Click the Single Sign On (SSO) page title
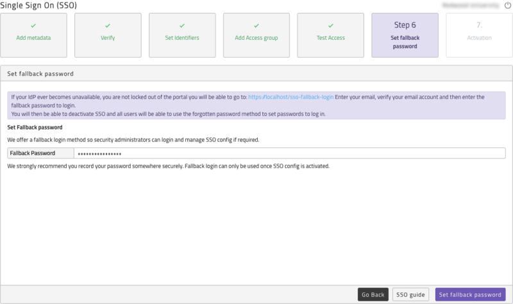The height and width of the screenshot is (304, 513). (x=38, y=5)
